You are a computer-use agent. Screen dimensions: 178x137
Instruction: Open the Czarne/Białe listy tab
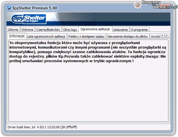point(48,30)
